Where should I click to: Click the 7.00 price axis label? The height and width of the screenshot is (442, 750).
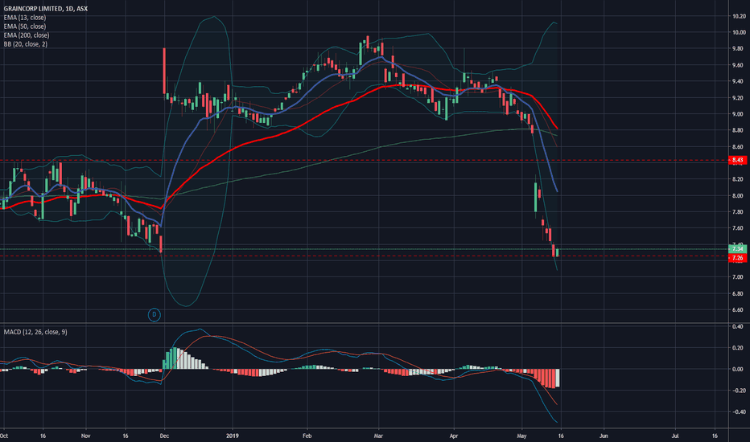pyautogui.click(x=739, y=277)
